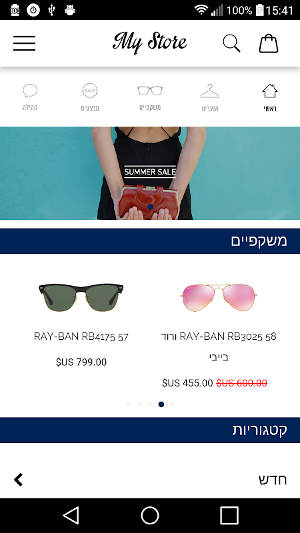Image resolution: width=300 pixels, height=533 pixels.
Task: Open the RAY-BAN RB4175 57 product title
Action: tap(81, 337)
